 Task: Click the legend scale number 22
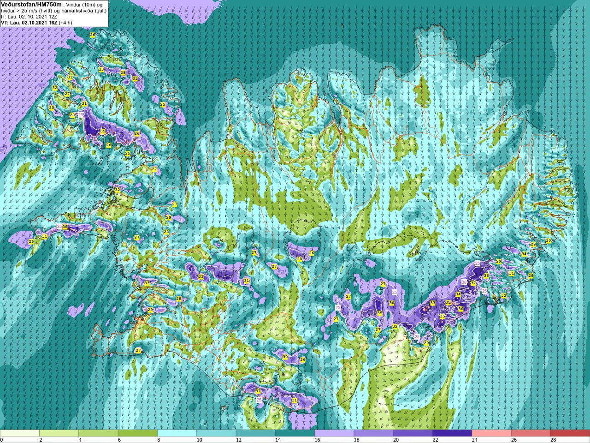(435, 440)
